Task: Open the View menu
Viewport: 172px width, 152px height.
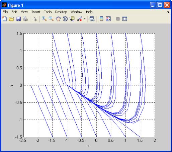Action: pyautogui.click(x=24, y=12)
